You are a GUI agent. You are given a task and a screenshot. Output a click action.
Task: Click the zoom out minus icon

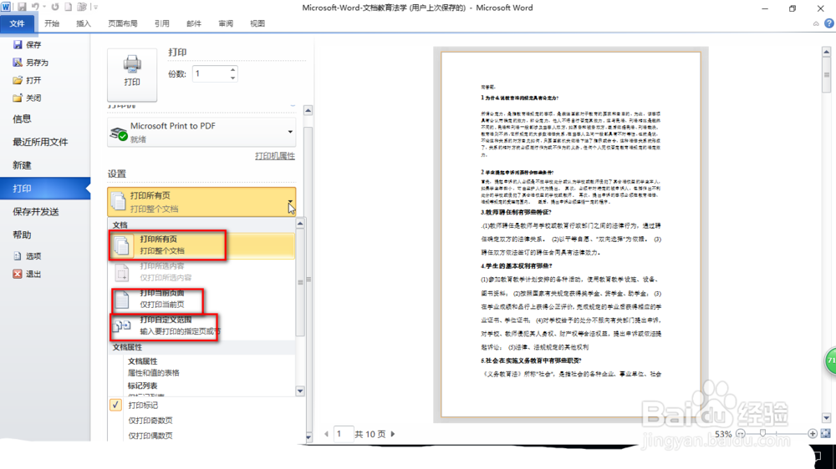[x=740, y=434]
